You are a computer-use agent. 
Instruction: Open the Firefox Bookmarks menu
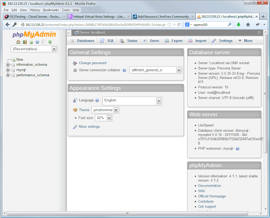(51, 10)
